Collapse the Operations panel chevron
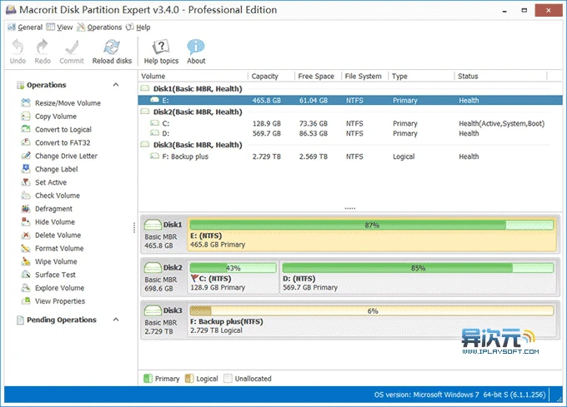Viewport: 567px width, 407px height. [116, 85]
